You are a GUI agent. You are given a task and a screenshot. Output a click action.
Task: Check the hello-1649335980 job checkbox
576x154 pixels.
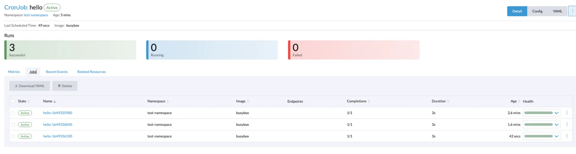(x=13, y=113)
